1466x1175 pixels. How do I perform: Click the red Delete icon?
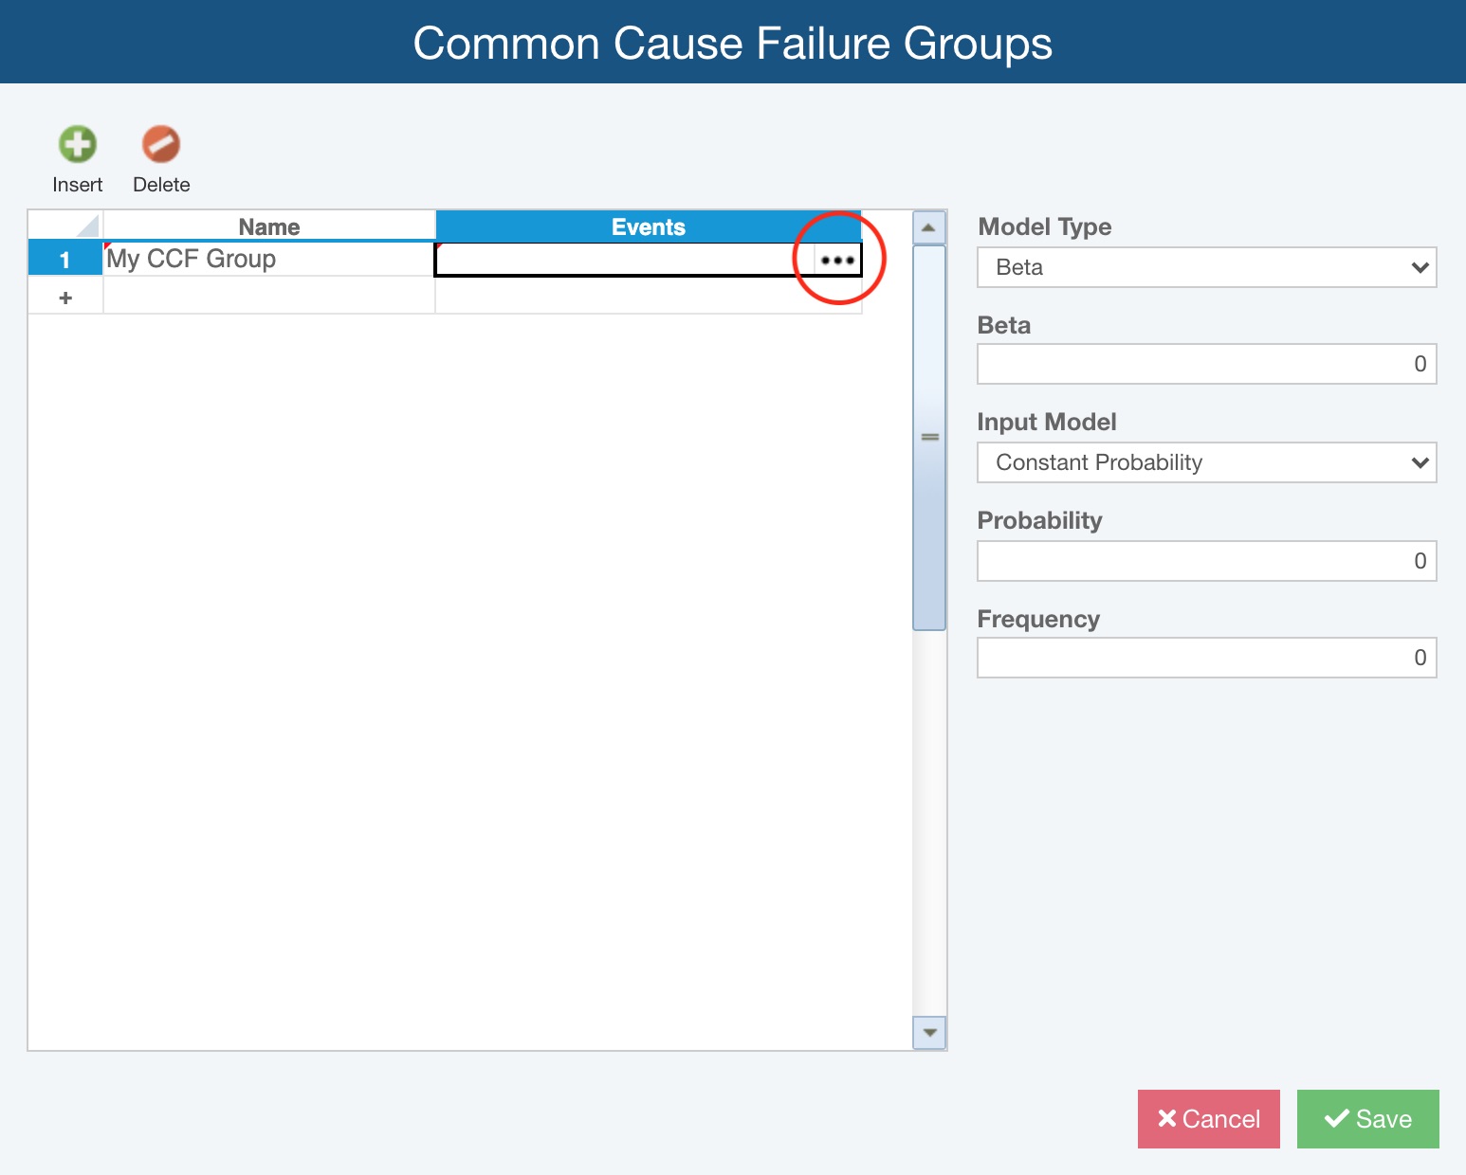coord(161,145)
